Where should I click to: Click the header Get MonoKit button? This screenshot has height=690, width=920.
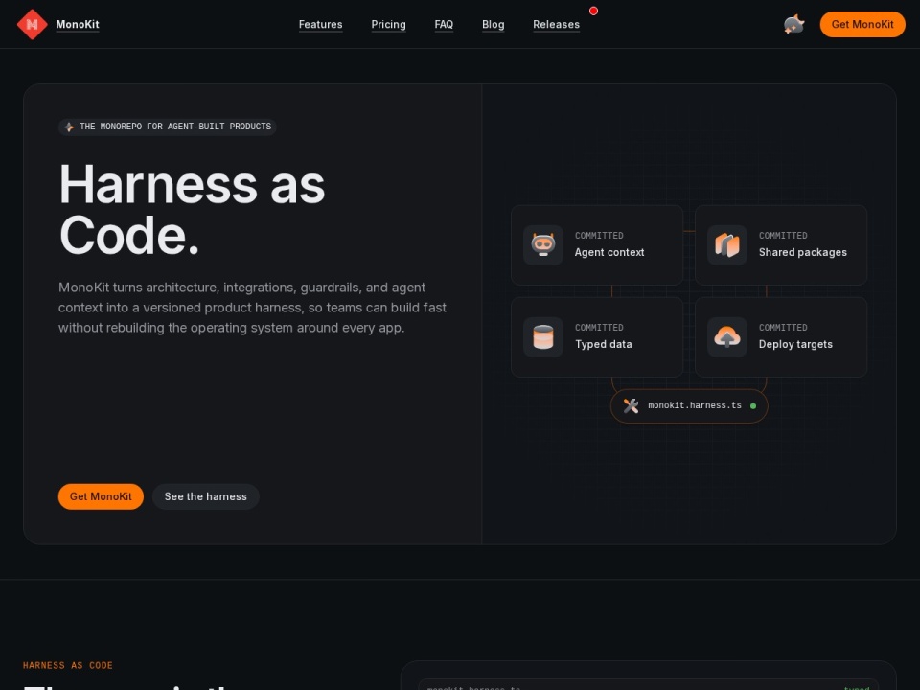coord(862,24)
